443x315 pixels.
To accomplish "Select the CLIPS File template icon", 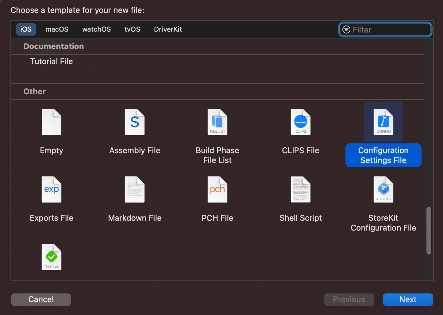I will click(x=301, y=122).
